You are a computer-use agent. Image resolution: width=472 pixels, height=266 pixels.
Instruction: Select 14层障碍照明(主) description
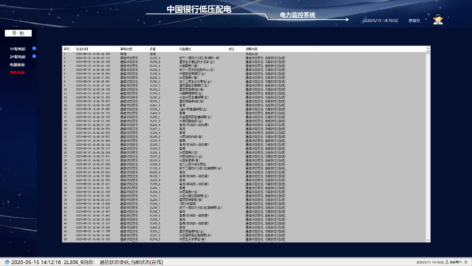coord(191,93)
